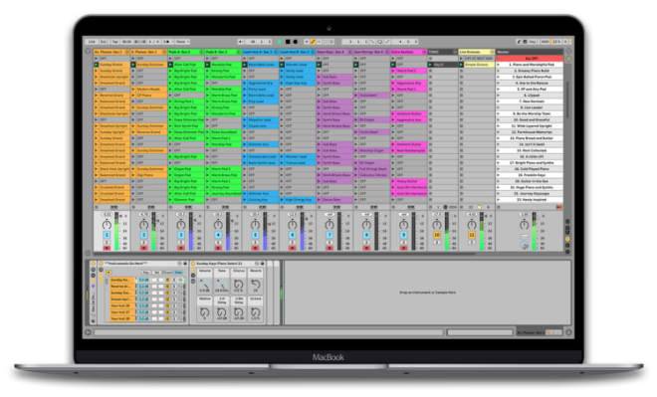Image resolution: width=657 pixels, height=397 pixels.
Task: Select the red scene at top of Master track
Action: (530, 59)
